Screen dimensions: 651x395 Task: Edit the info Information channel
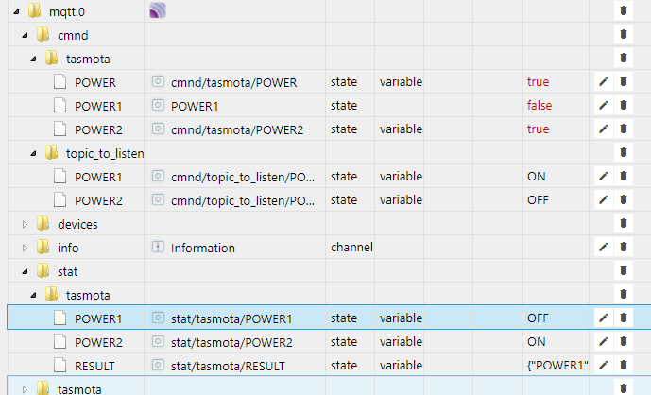[x=603, y=248]
